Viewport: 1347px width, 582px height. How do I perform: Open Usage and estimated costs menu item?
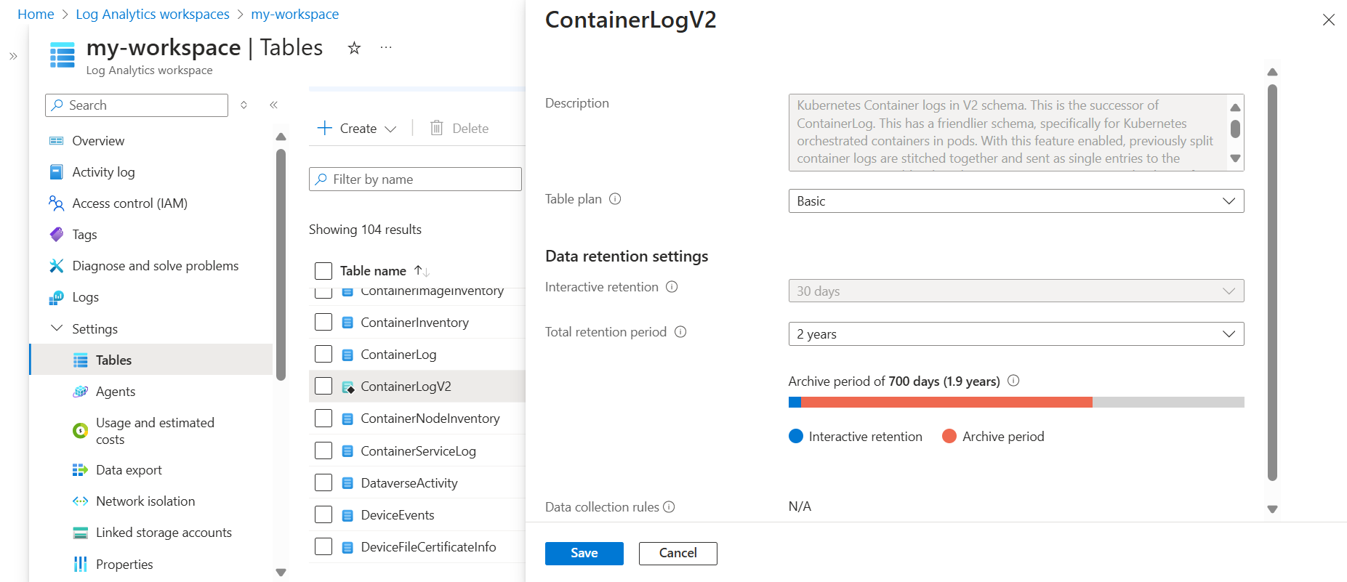(155, 431)
